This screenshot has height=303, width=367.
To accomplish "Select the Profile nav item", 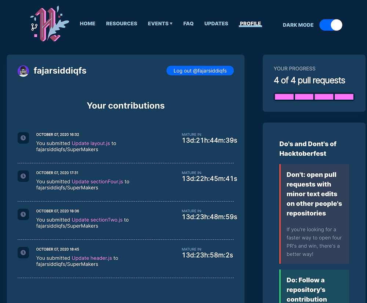I will [250, 23].
